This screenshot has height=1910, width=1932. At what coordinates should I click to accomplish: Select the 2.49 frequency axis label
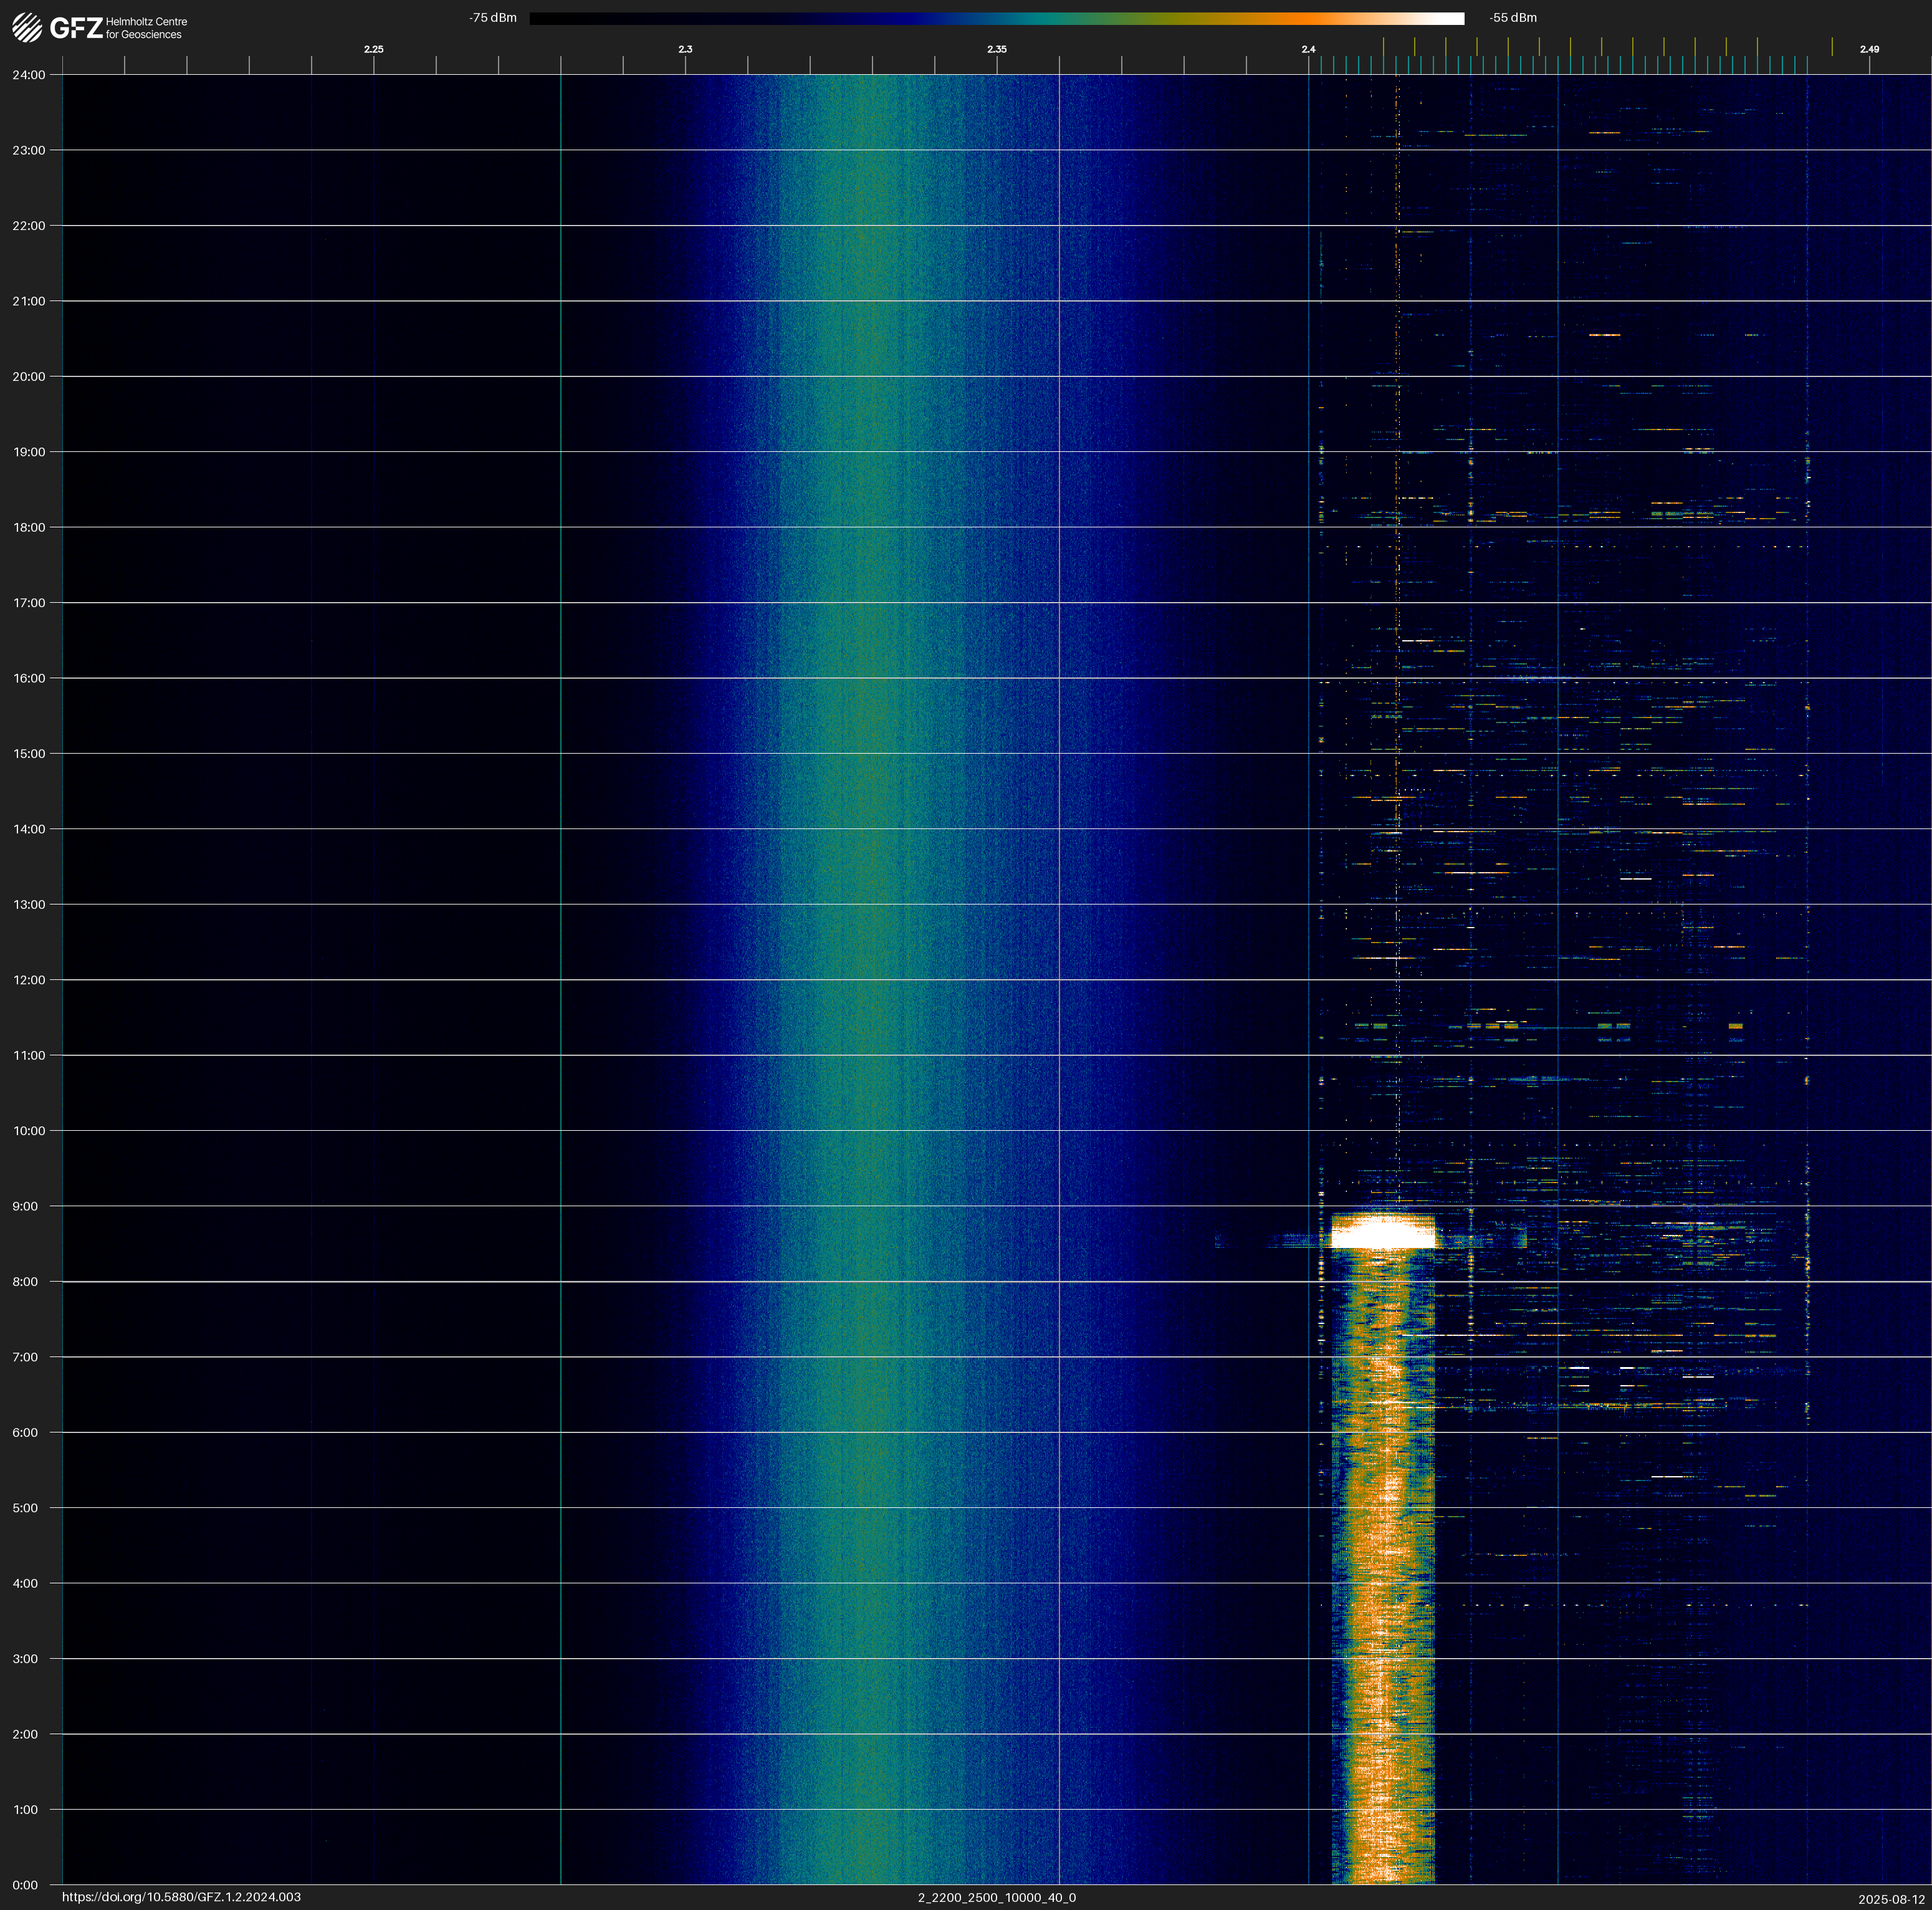[x=1868, y=49]
